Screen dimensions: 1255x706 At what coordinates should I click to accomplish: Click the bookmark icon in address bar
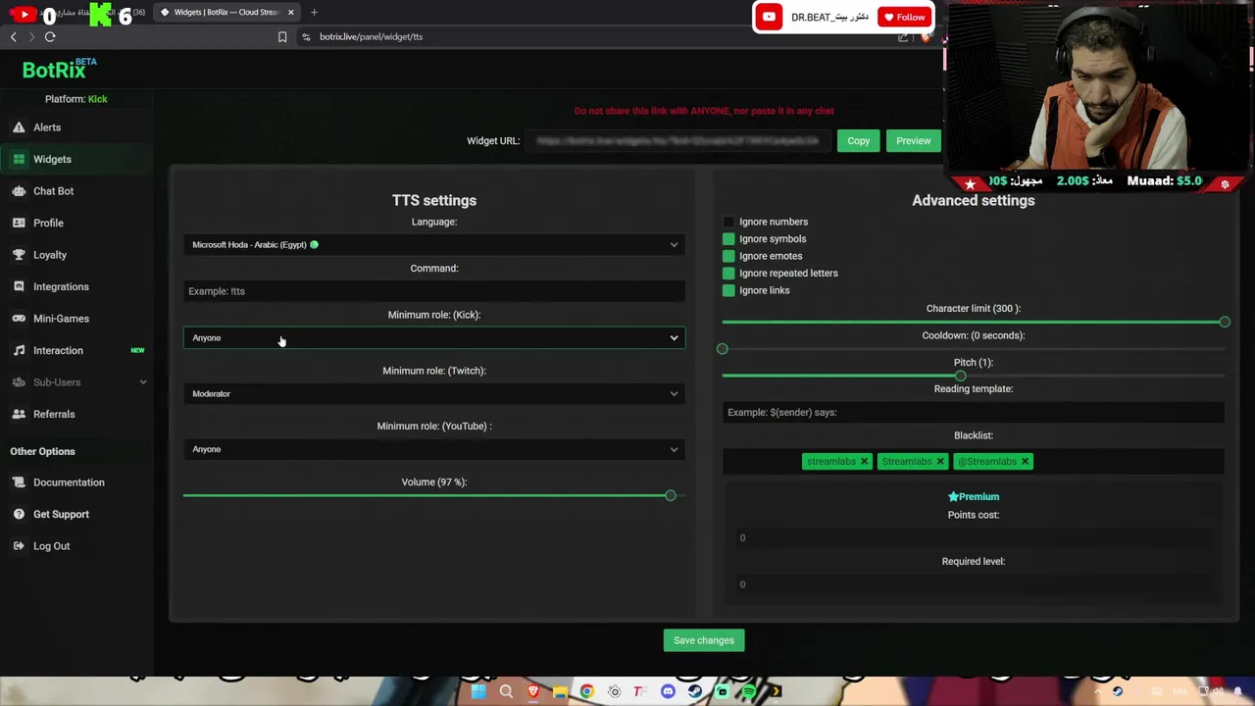click(x=282, y=36)
